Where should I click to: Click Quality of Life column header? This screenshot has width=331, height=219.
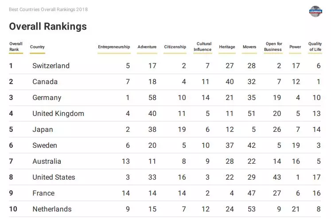[315, 46]
